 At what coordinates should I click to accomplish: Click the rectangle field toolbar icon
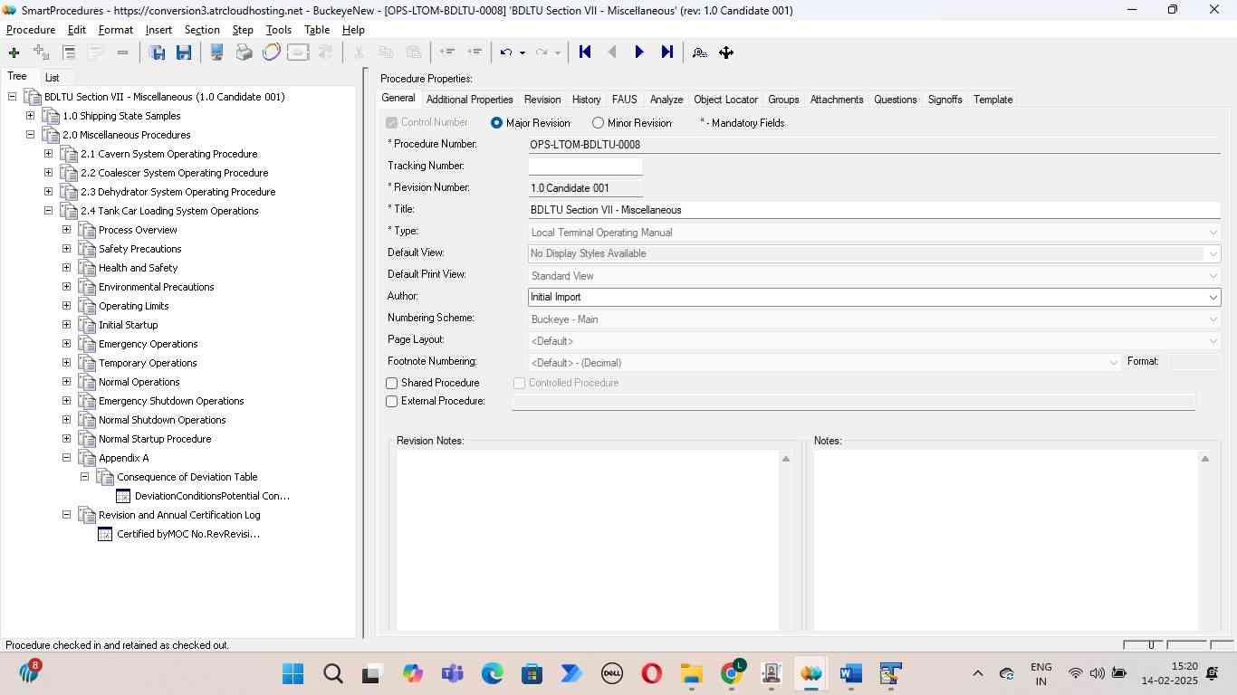[298, 52]
